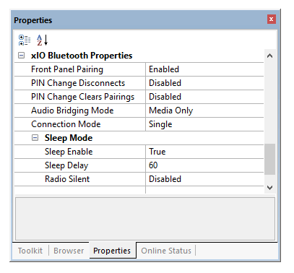This screenshot has height=273, width=294.
Task: Edit PIN Change Clears Pairings value
Action: tap(204, 97)
